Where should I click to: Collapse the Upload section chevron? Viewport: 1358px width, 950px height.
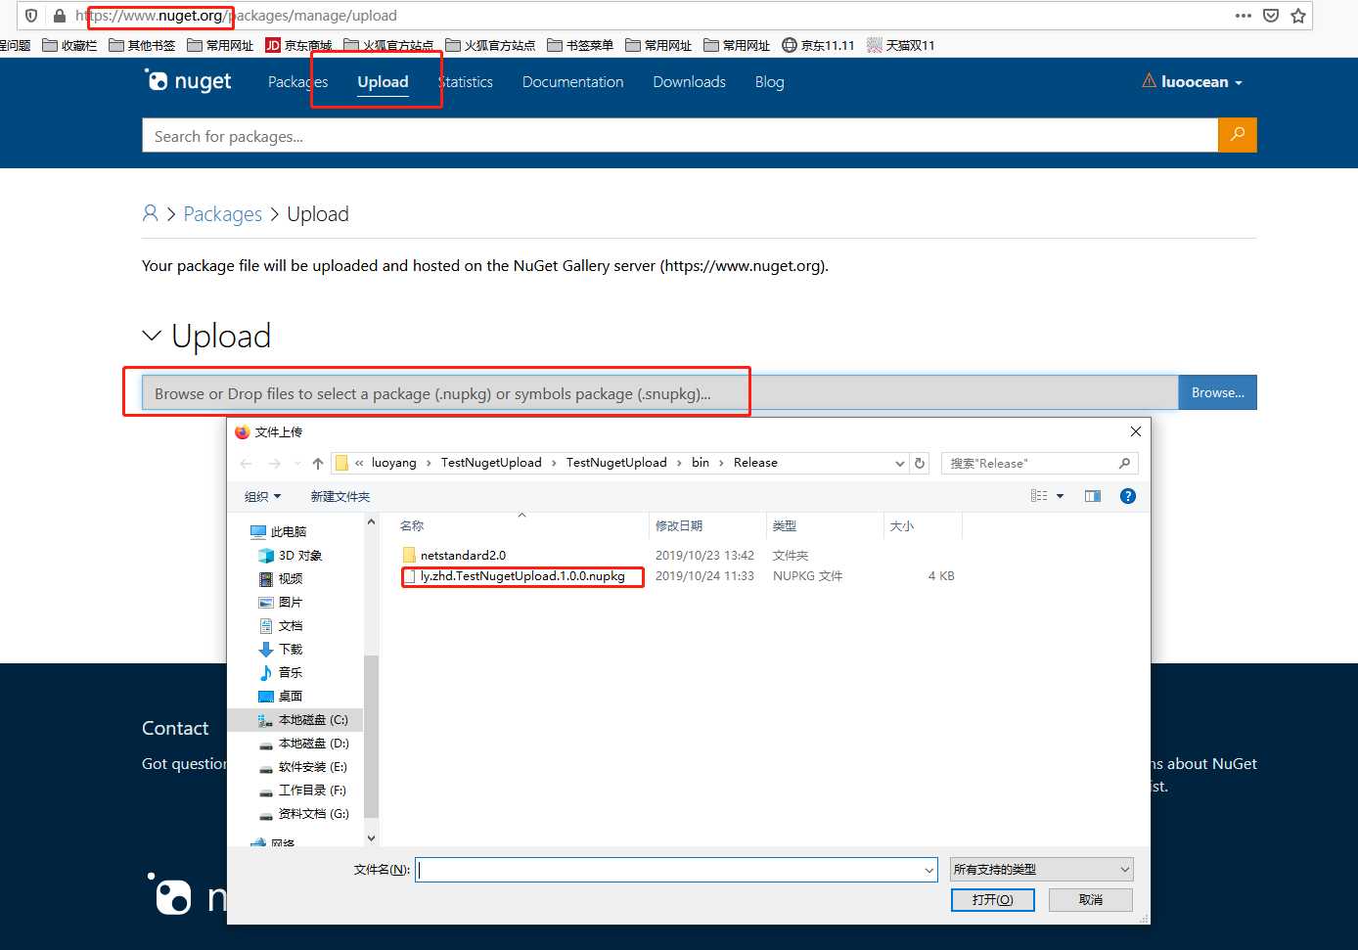point(152,336)
